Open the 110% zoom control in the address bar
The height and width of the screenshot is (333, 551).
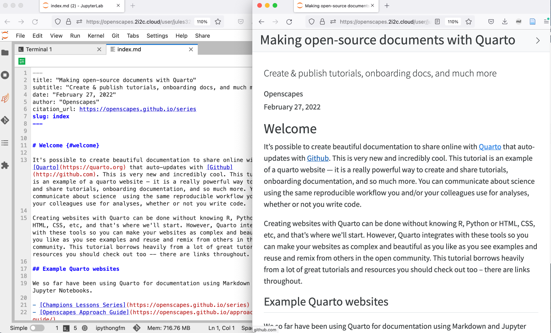click(x=453, y=22)
